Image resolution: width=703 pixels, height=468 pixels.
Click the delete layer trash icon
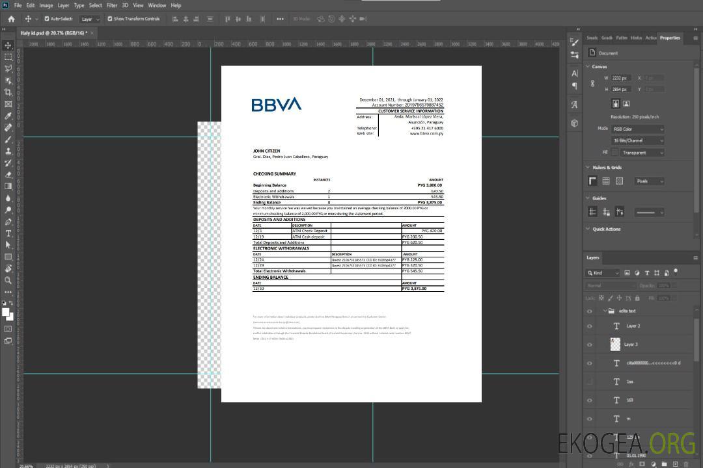click(686, 464)
